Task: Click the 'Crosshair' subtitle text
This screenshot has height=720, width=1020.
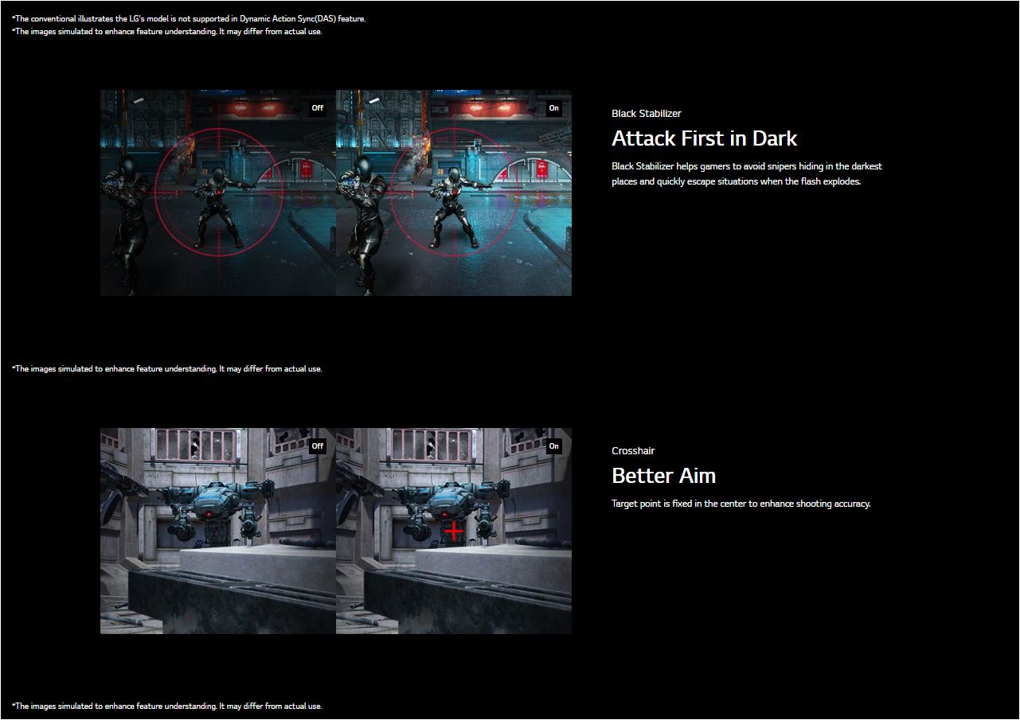Action: (x=633, y=451)
